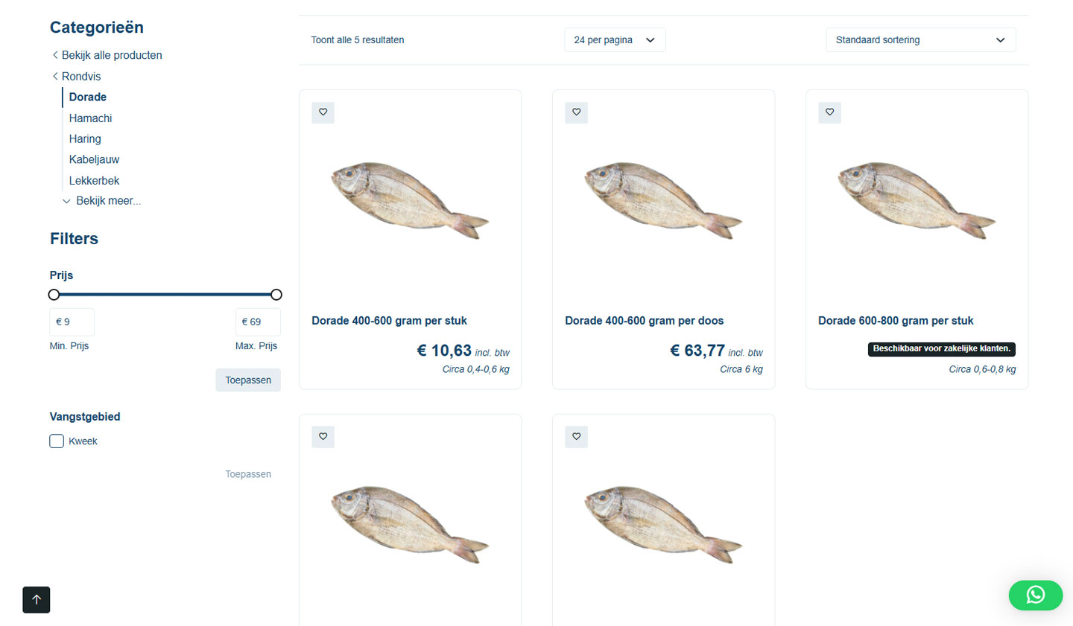1073x626 pixels.
Task: Click the maximum price slider handle
Action: pos(276,295)
